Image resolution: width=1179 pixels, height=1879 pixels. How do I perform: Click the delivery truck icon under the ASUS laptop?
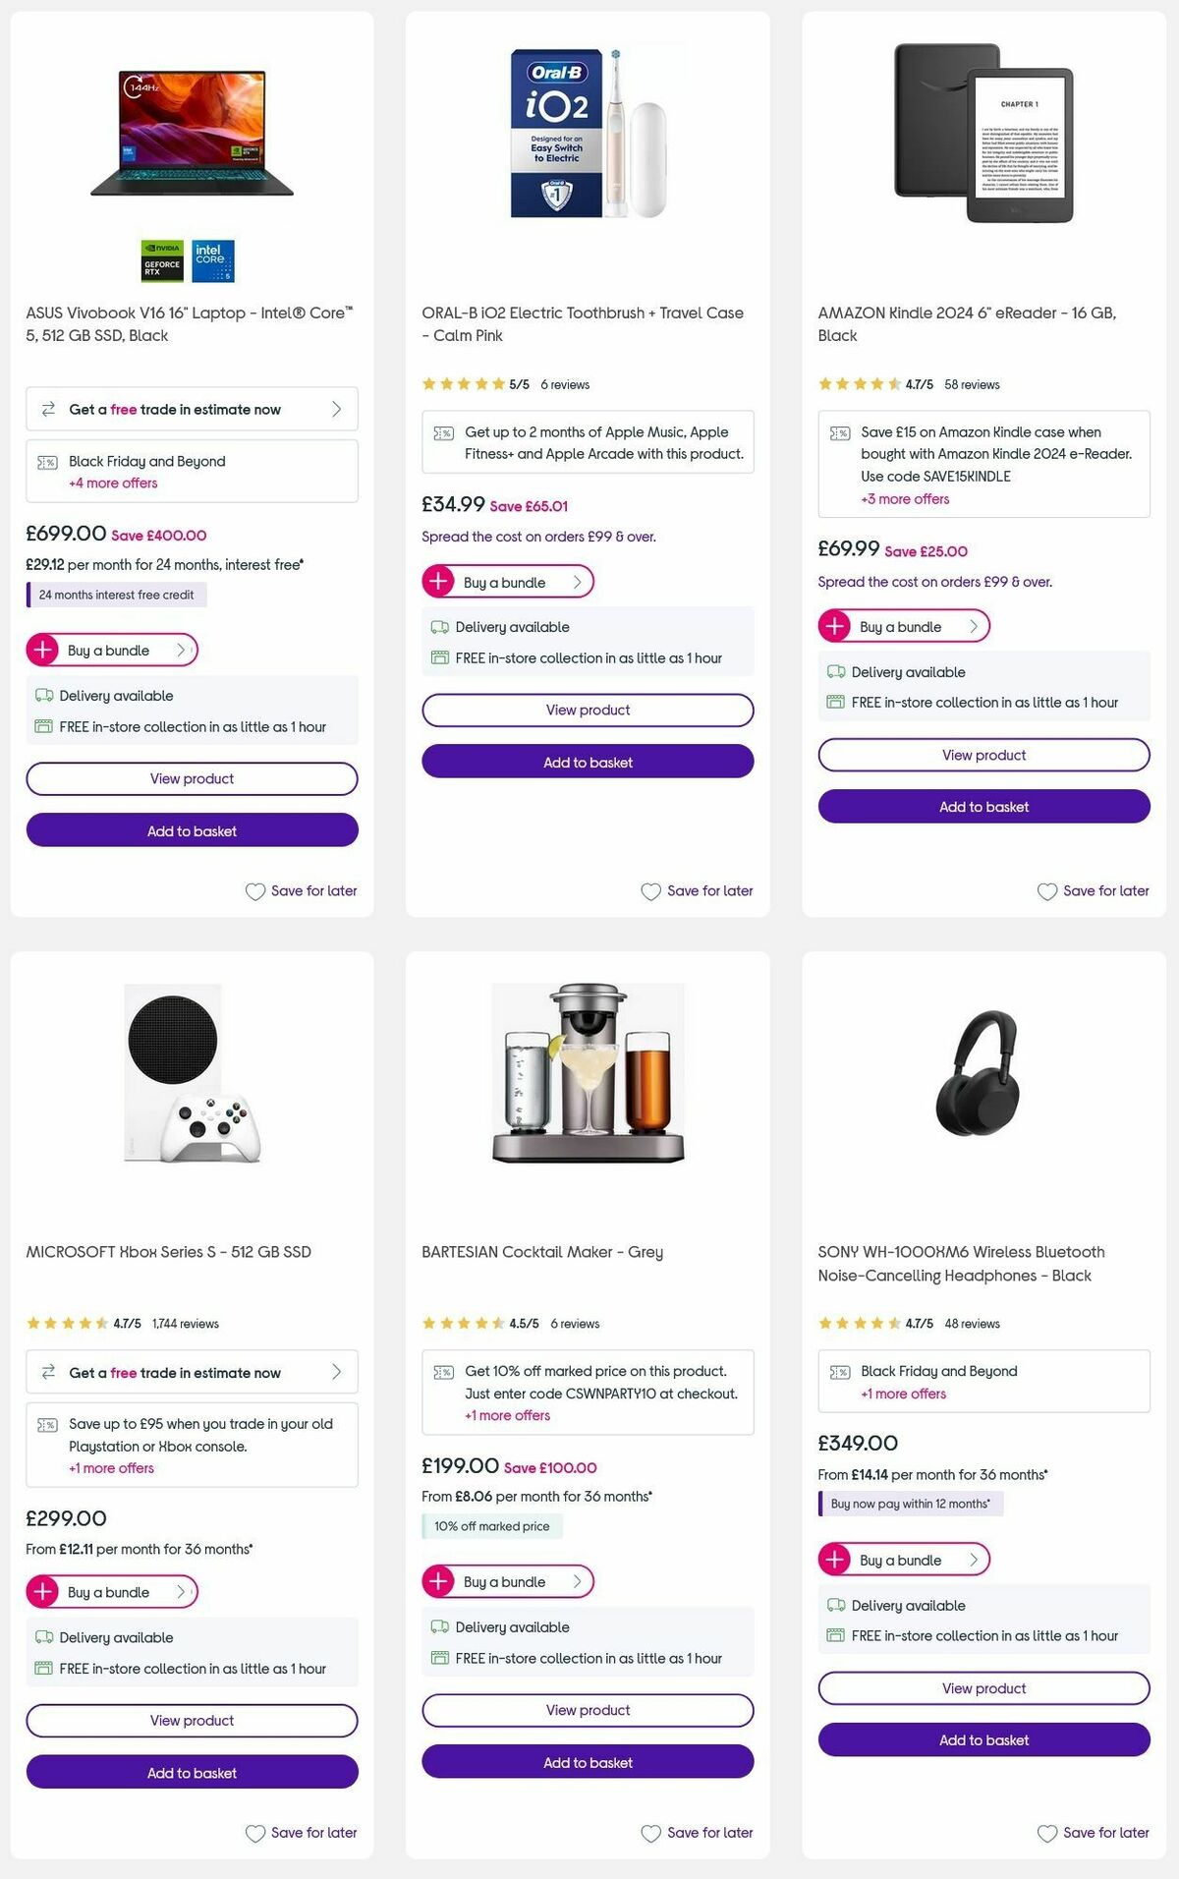(x=44, y=695)
